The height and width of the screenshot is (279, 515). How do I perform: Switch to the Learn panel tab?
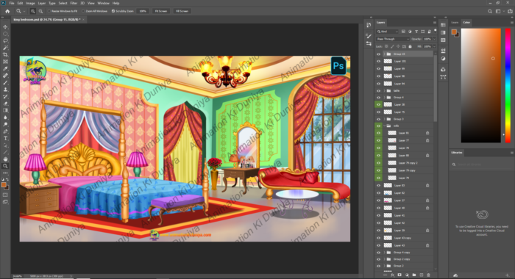(455, 23)
